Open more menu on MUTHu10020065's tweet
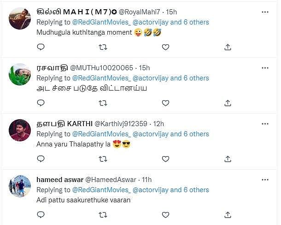Image resolution: width=281 pixels, height=225 pixels. [265, 68]
